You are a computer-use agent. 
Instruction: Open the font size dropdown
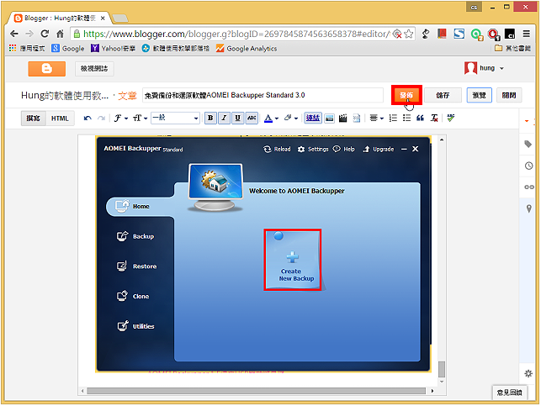(140, 119)
